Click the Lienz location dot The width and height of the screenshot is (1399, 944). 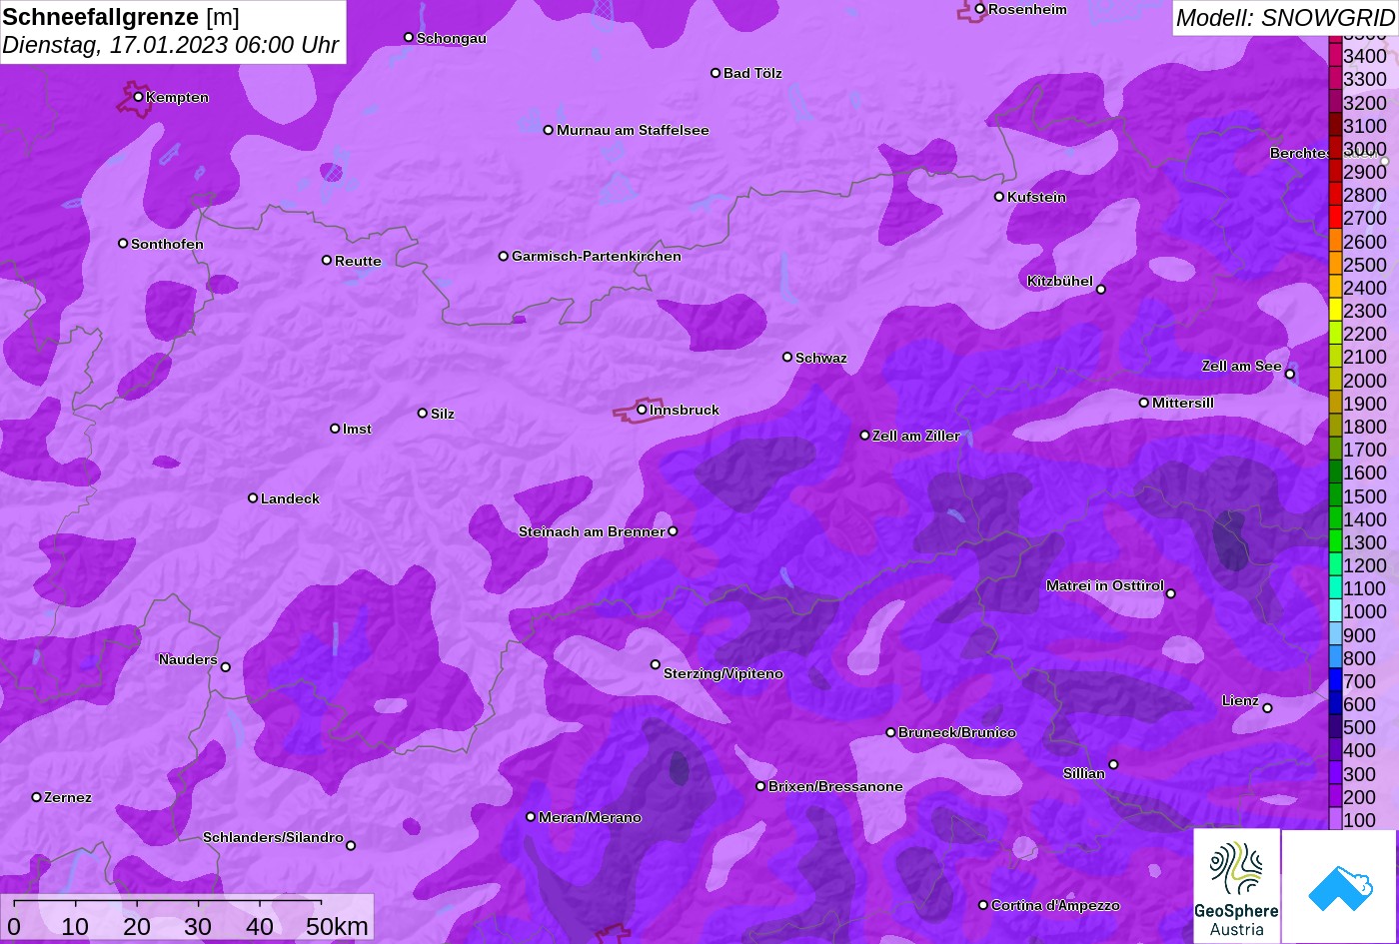click(1267, 708)
